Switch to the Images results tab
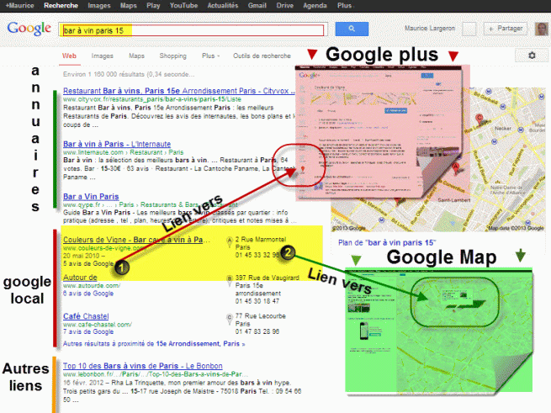Viewport: 551px width, 413px height. [x=103, y=56]
